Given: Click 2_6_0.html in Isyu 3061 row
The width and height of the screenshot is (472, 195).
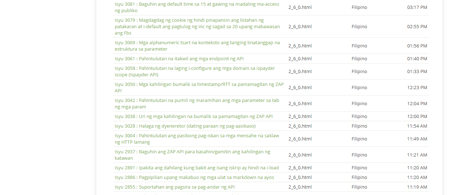Looking at the screenshot, I should point(300,58).
